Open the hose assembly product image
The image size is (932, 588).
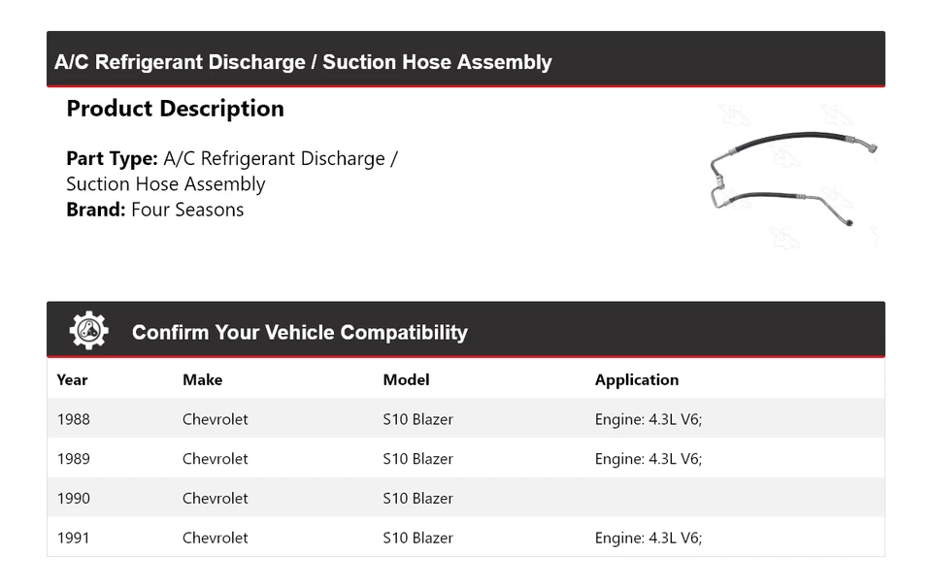(x=793, y=179)
